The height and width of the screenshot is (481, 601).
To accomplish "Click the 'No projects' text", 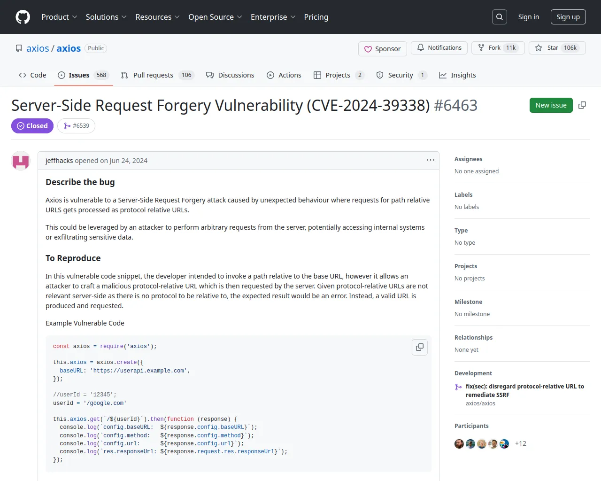I will coord(470,279).
